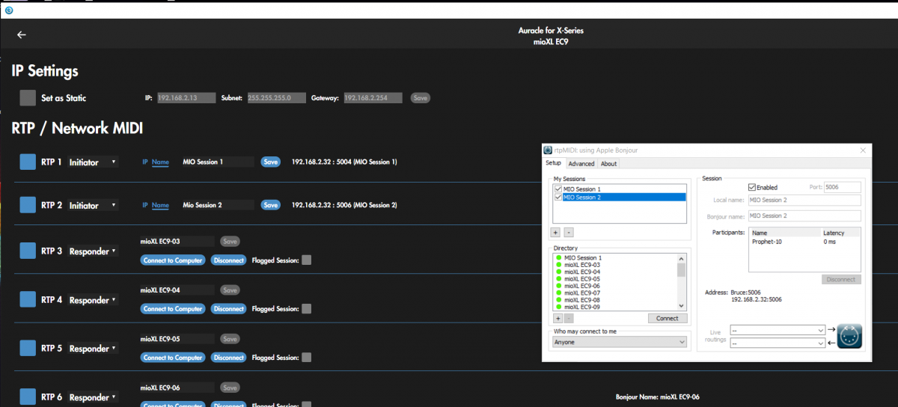Switch to the Advanced tab in rtpMIDI

(581, 163)
